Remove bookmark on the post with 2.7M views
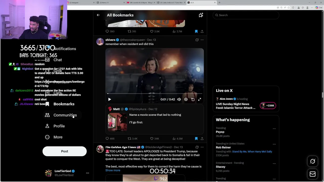This screenshot has width=324, height=182. tap(196, 31)
